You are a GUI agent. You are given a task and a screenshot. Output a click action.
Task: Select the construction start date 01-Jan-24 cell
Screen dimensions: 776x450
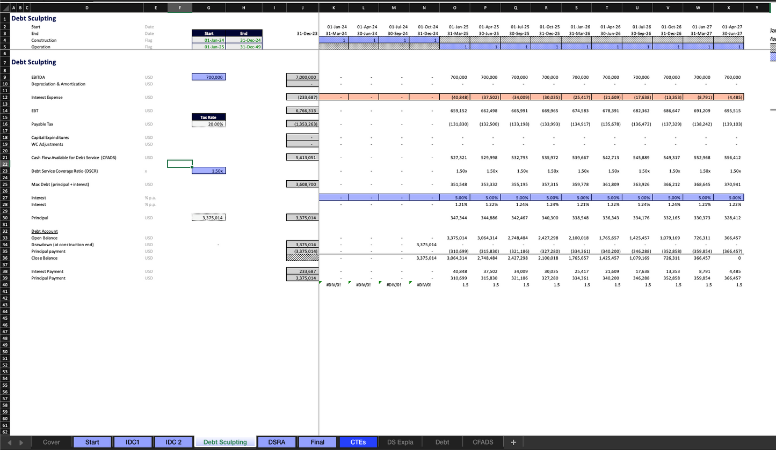[x=209, y=40]
